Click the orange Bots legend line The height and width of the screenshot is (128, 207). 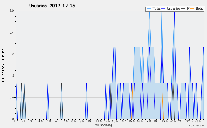193,9
